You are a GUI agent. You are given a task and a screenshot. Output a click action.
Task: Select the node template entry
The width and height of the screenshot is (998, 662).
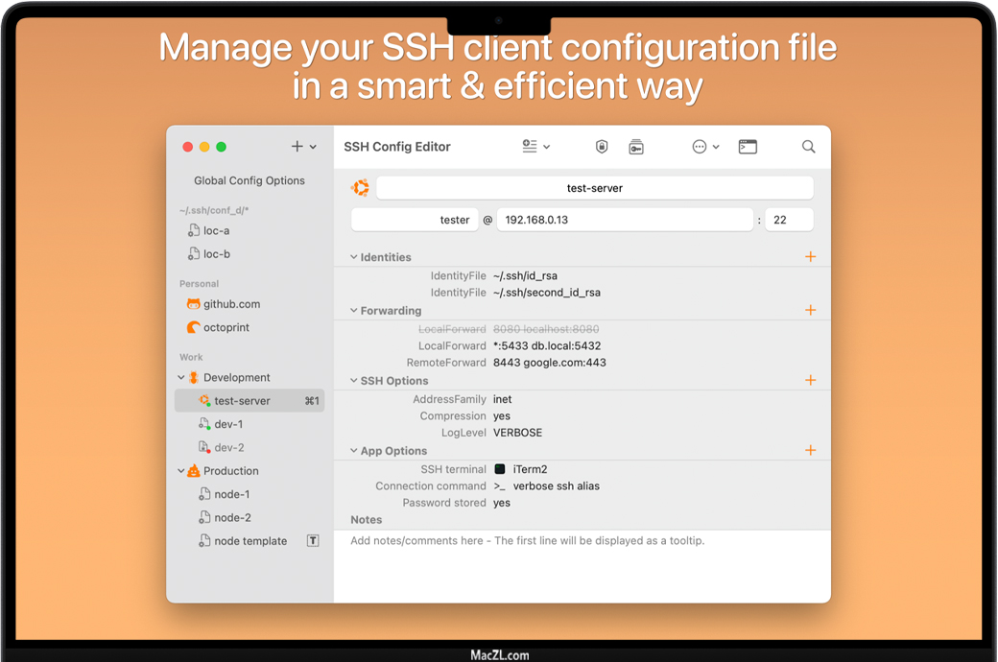250,541
